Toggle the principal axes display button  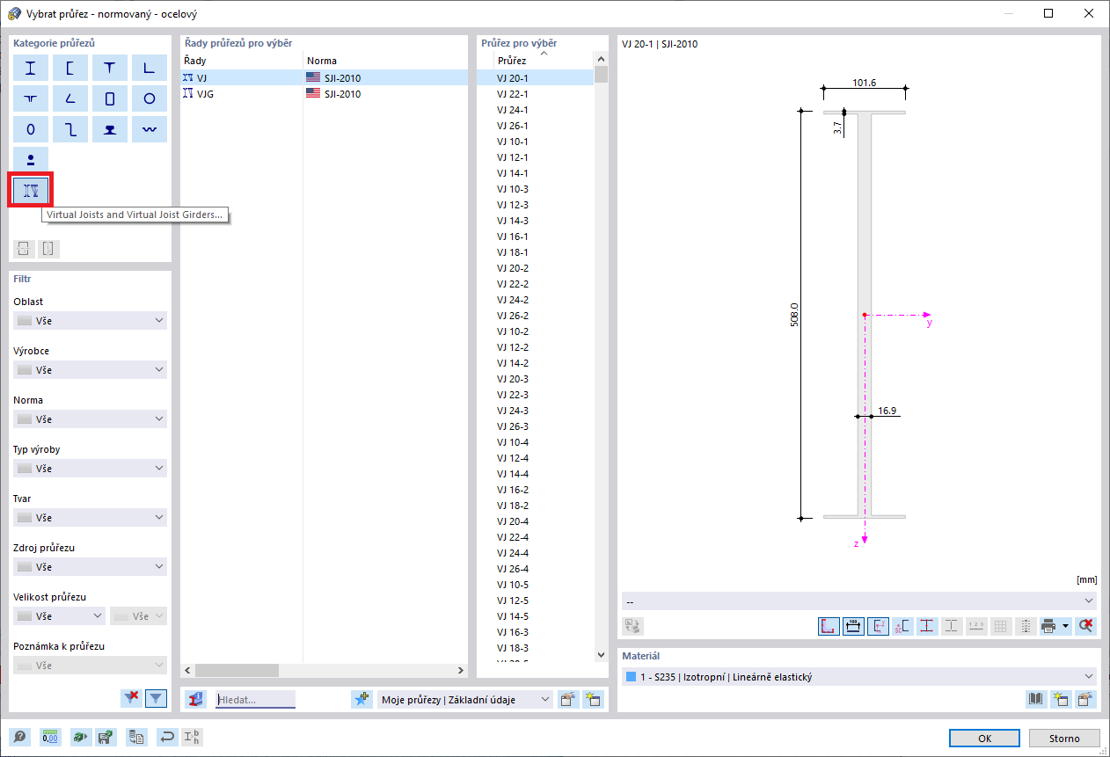tap(878, 627)
